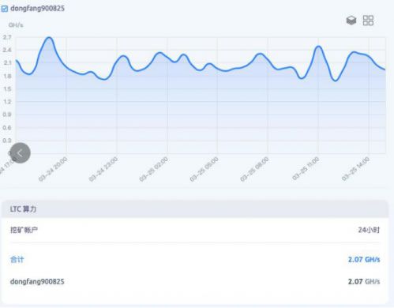This screenshot has width=394, height=308.
Task: Open the 合计 total row
Action: pyautogui.click(x=195, y=260)
